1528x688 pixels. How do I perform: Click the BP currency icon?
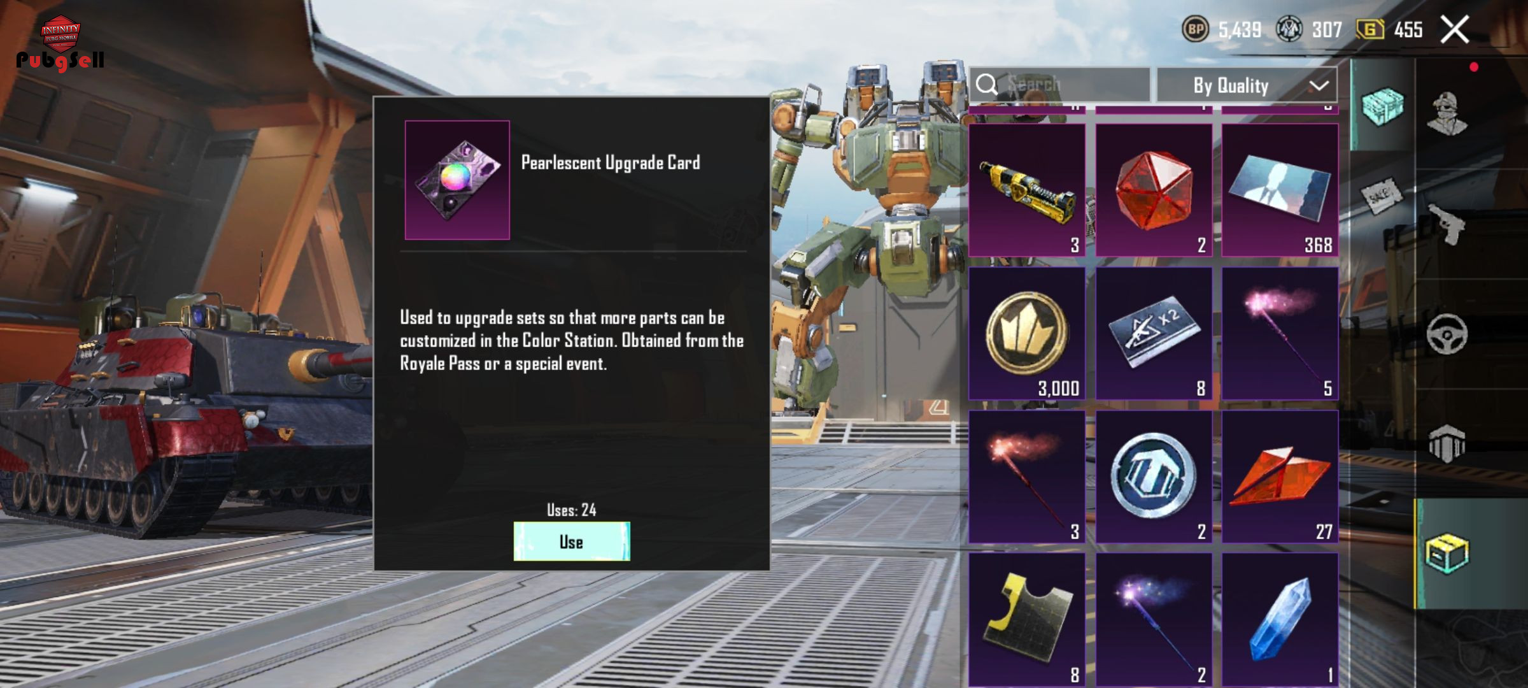click(1195, 29)
